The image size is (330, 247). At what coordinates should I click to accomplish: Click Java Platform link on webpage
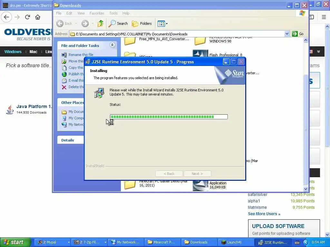click(34, 106)
